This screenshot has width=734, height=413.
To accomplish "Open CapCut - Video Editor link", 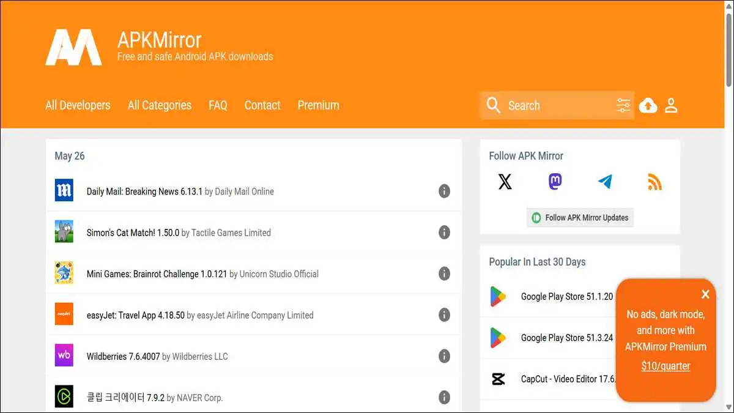I will (x=568, y=379).
